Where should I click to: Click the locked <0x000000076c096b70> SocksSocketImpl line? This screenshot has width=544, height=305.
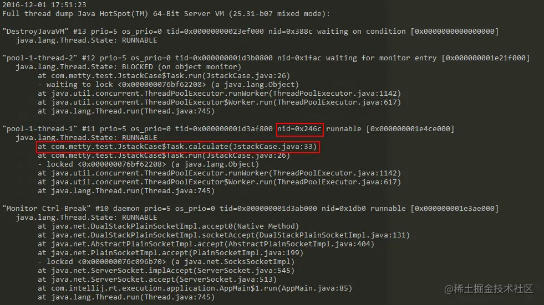tap(166, 262)
